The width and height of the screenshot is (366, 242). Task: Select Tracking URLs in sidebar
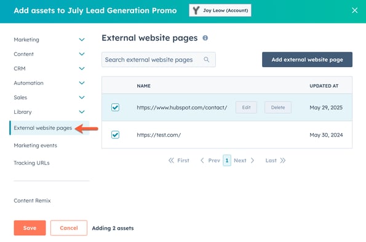(31, 163)
